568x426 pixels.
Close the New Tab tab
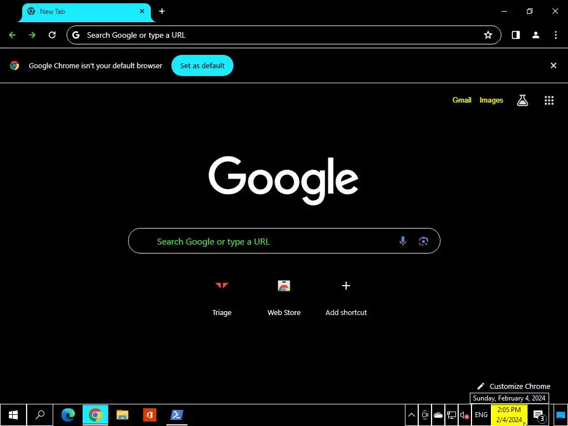click(x=142, y=11)
